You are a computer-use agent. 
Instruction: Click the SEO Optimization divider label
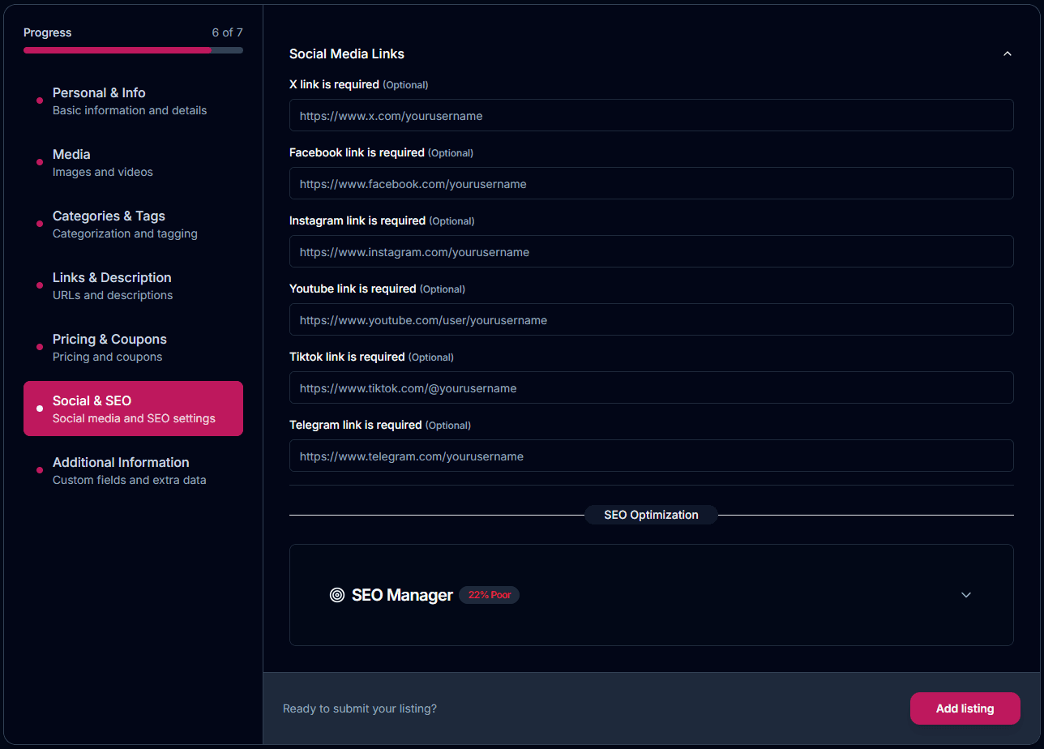[651, 515]
